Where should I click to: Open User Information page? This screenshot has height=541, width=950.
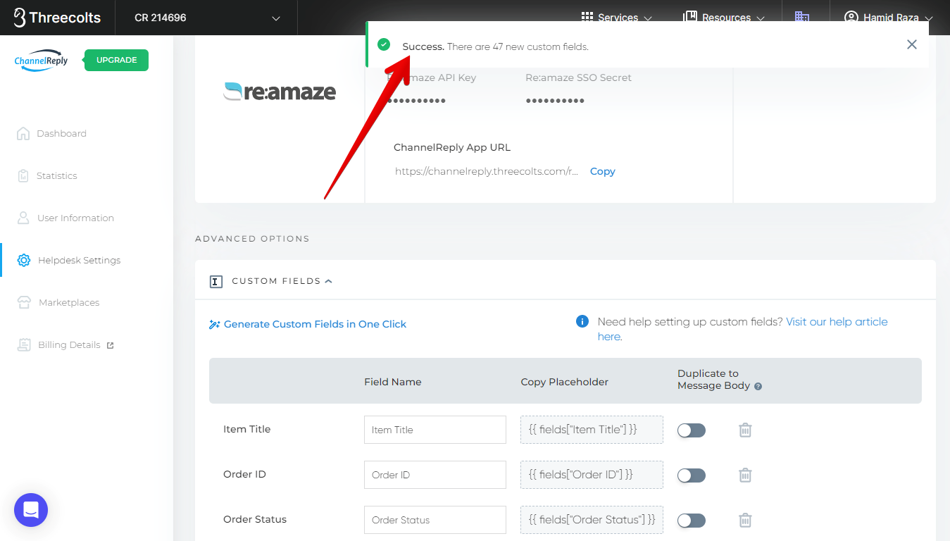[x=75, y=218]
